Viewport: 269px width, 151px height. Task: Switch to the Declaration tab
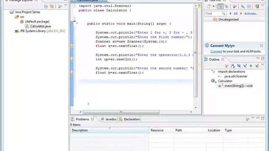[129, 119]
